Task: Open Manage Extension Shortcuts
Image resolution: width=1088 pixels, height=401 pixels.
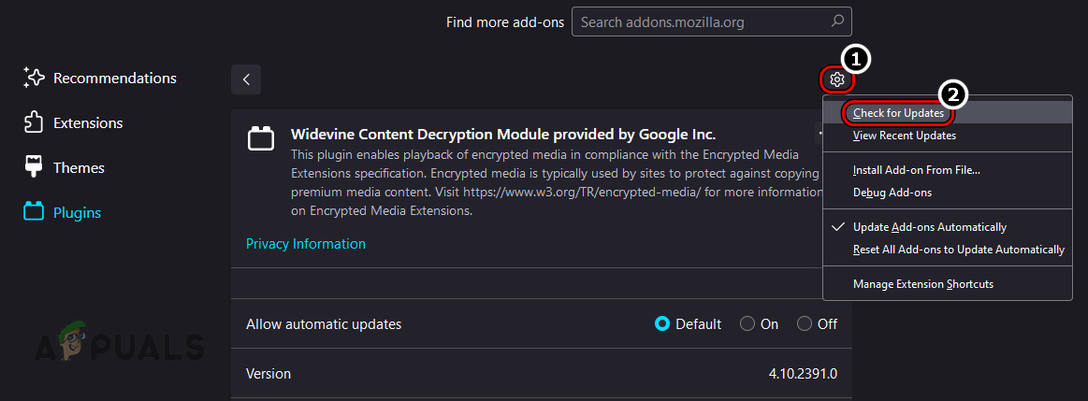Action: [922, 284]
